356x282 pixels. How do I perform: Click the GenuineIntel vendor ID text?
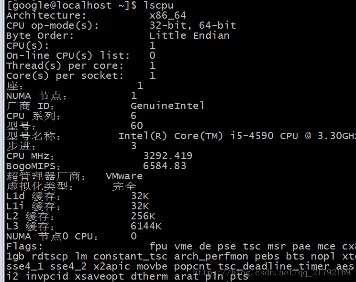(x=167, y=106)
